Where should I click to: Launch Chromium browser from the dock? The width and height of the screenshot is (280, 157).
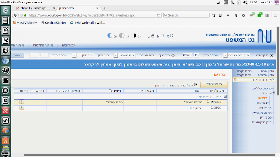click(x=5, y=61)
